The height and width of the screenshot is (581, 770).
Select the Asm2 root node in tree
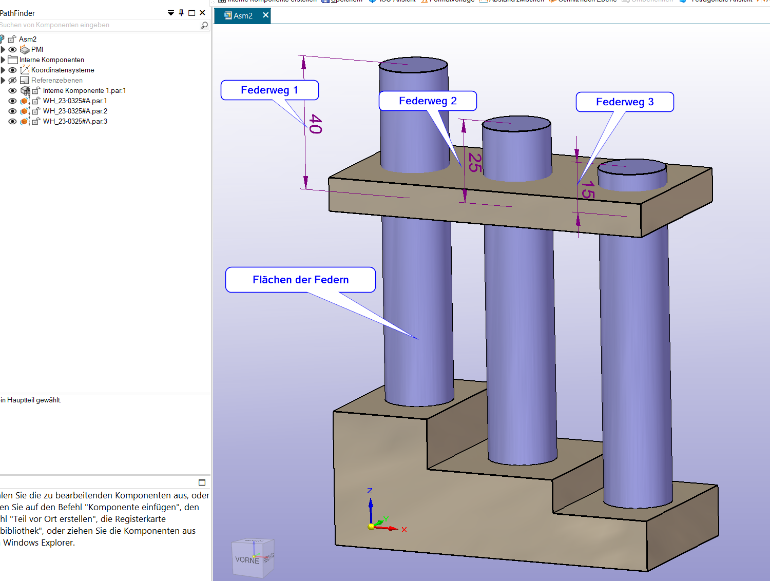pyautogui.click(x=28, y=39)
